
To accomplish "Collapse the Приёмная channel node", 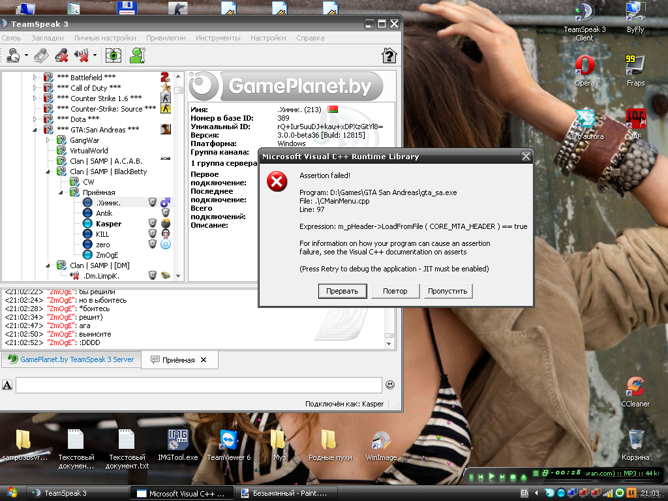I will 61,192.
